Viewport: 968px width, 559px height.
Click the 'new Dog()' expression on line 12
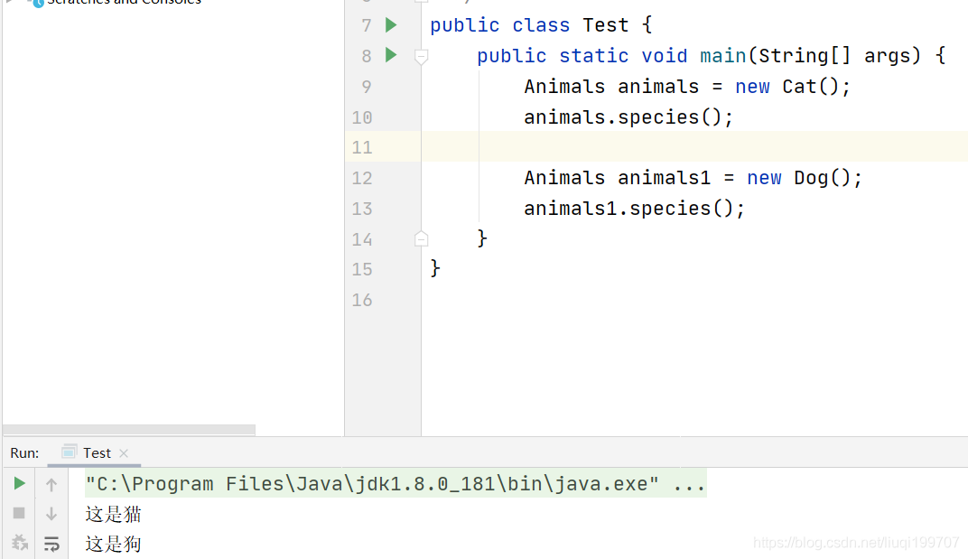click(799, 178)
